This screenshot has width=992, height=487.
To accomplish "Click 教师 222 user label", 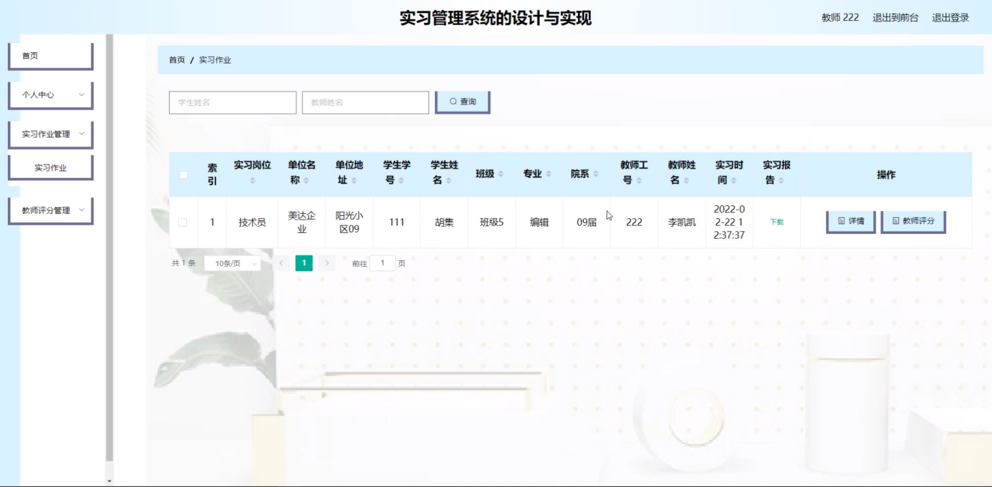I will pos(840,18).
